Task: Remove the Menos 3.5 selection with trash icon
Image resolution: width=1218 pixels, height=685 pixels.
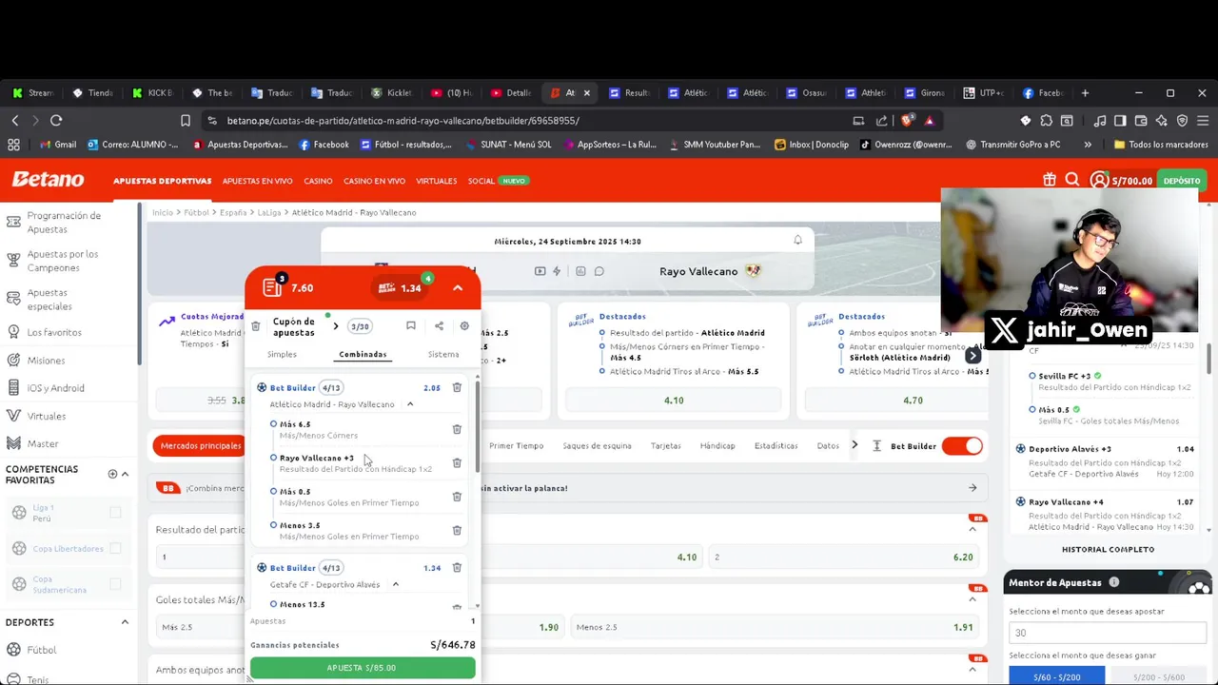Action: point(457,530)
